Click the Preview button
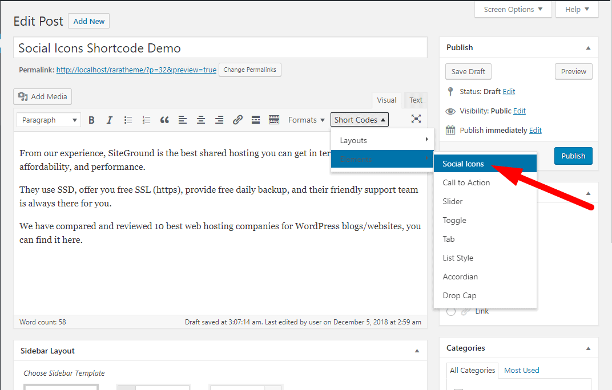Image resolution: width=612 pixels, height=390 pixels. coord(573,72)
